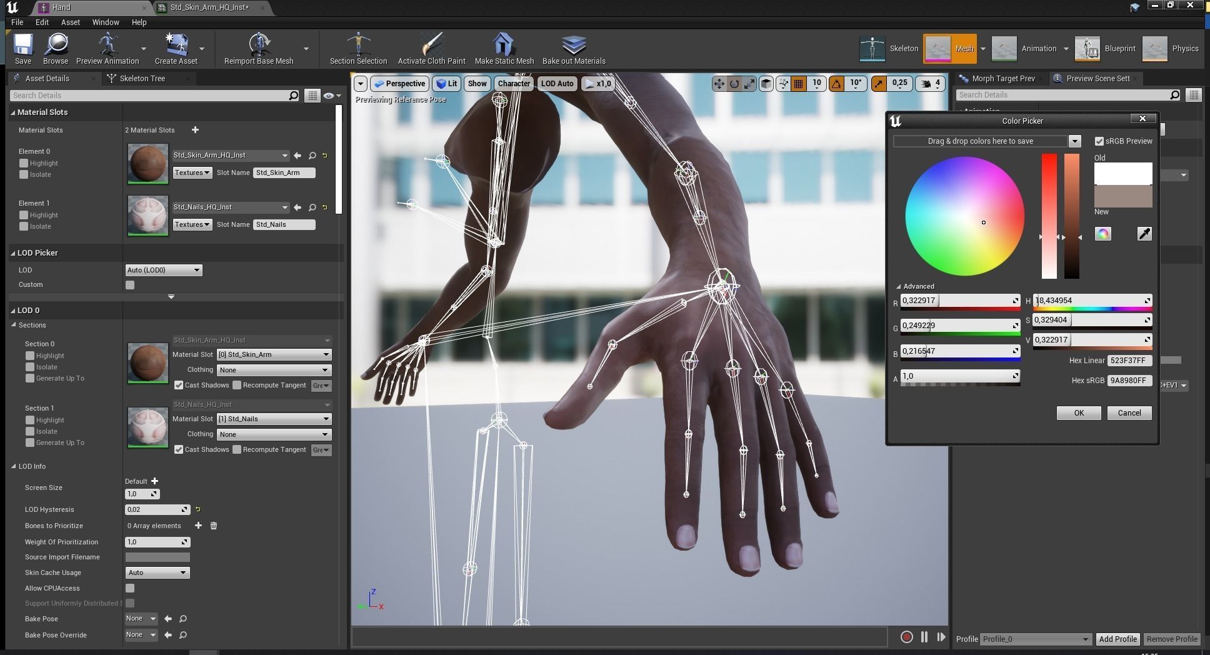The image size is (1210, 655).
Task: Switch to the Skeleton Tree tab
Action: tap(143, 78)
